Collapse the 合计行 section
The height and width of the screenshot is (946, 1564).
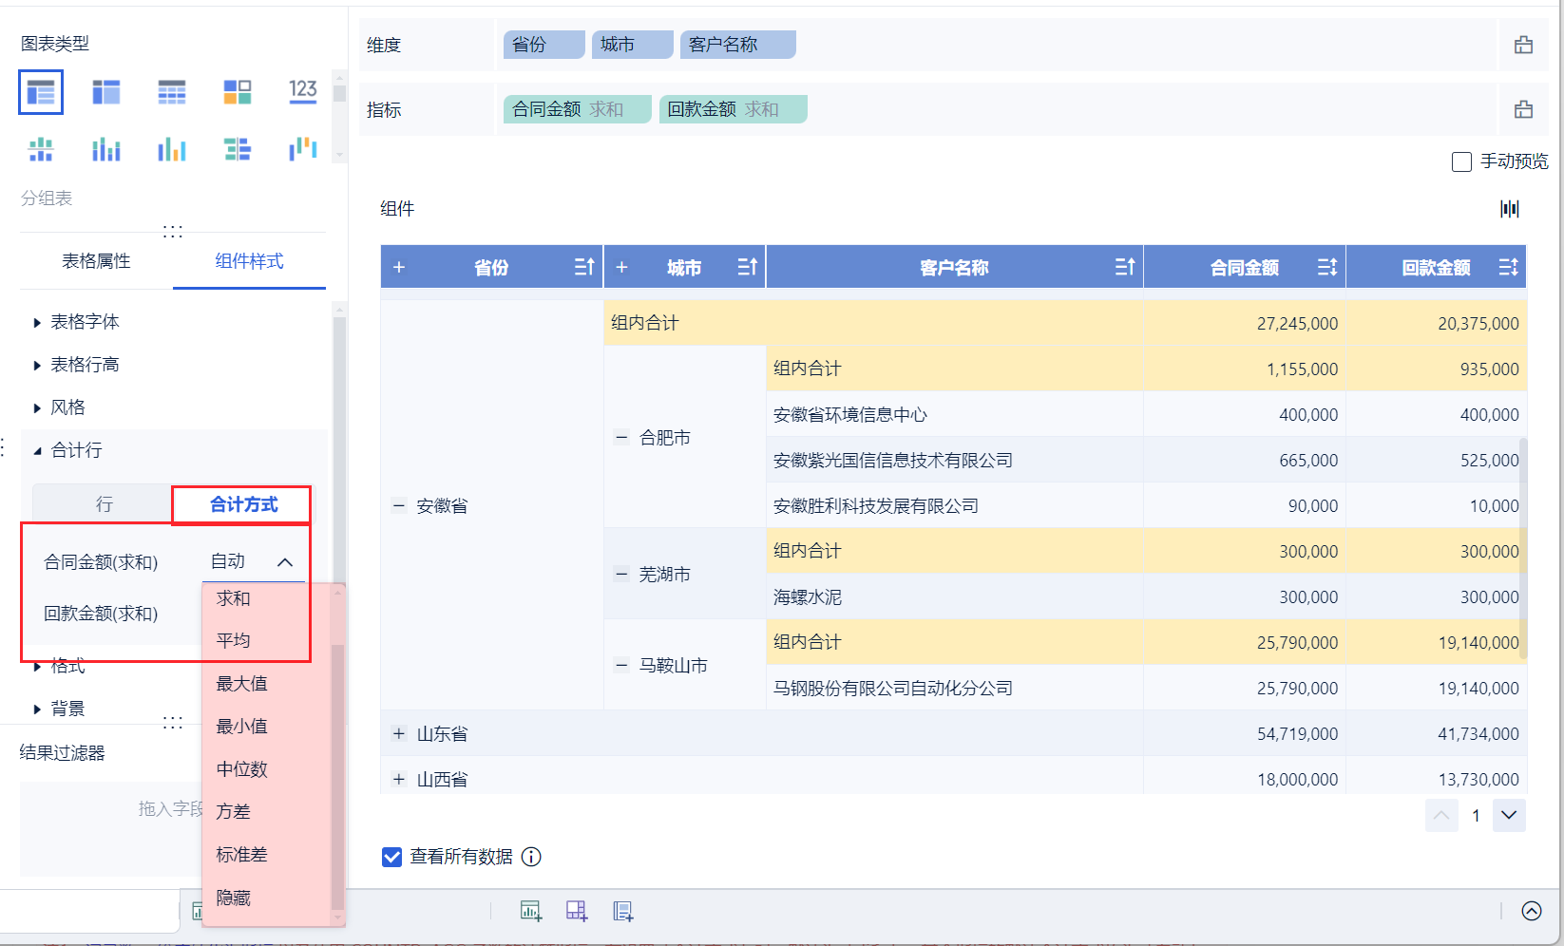click(x=37, y=451)
